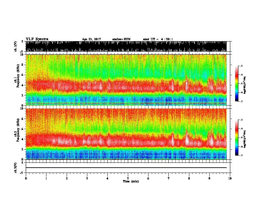This screenshot has height=200, width=259.
Task: Click the "6" kHz tick of ch.2 spectrogram
Action: 23,129
